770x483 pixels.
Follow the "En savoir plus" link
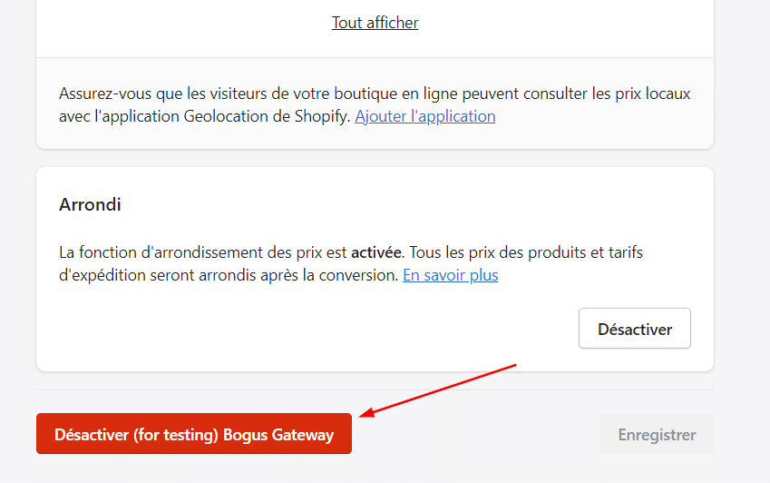450,275
